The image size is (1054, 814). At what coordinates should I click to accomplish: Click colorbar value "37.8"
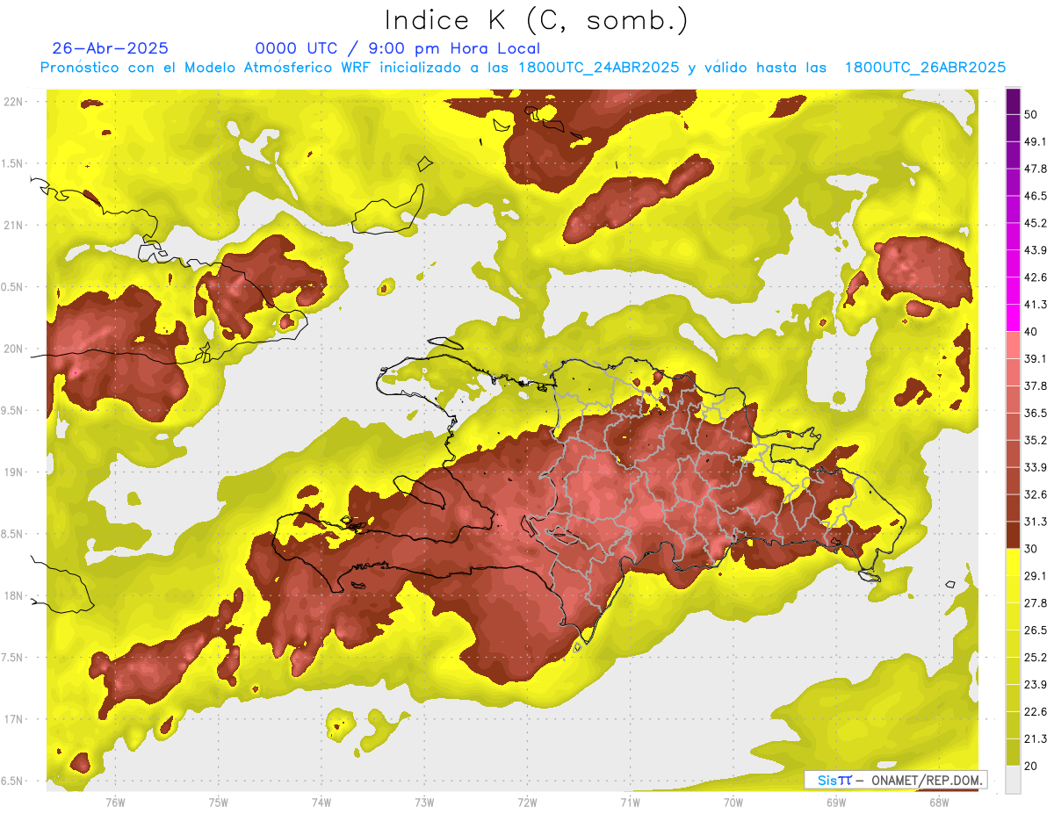click(1036, 385)
